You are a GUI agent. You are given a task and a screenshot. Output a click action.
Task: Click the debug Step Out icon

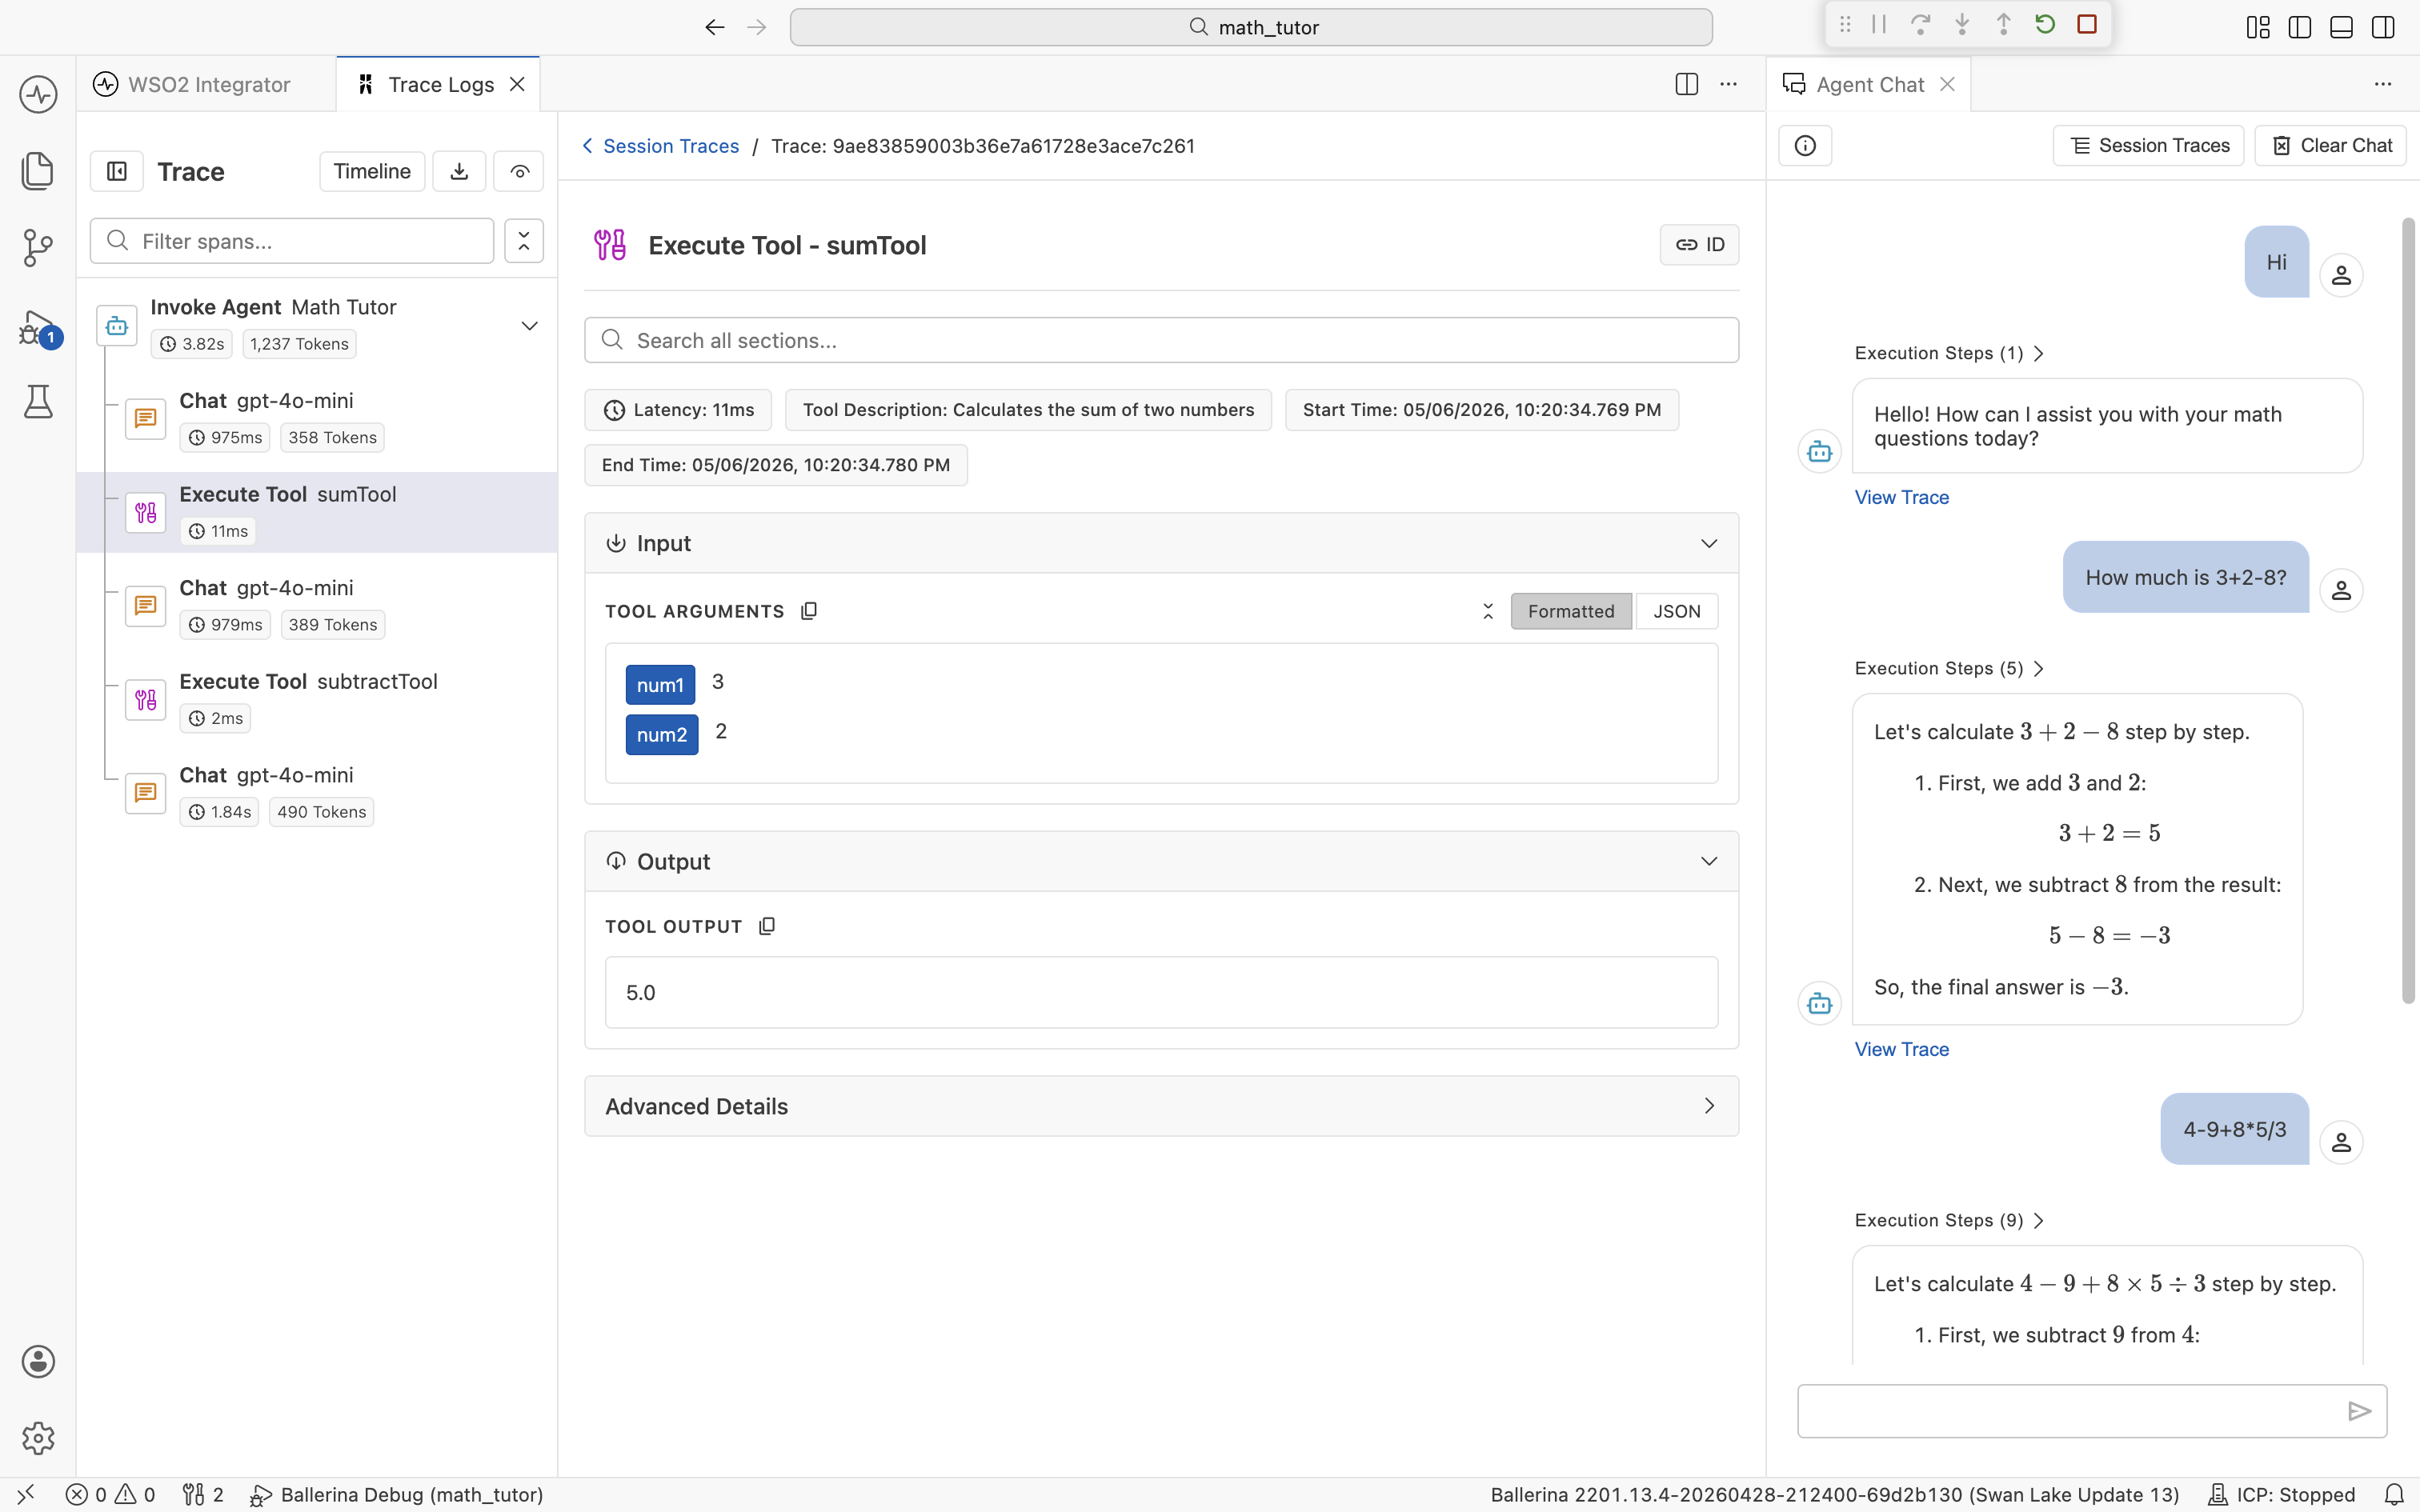tap(2003, 24)
